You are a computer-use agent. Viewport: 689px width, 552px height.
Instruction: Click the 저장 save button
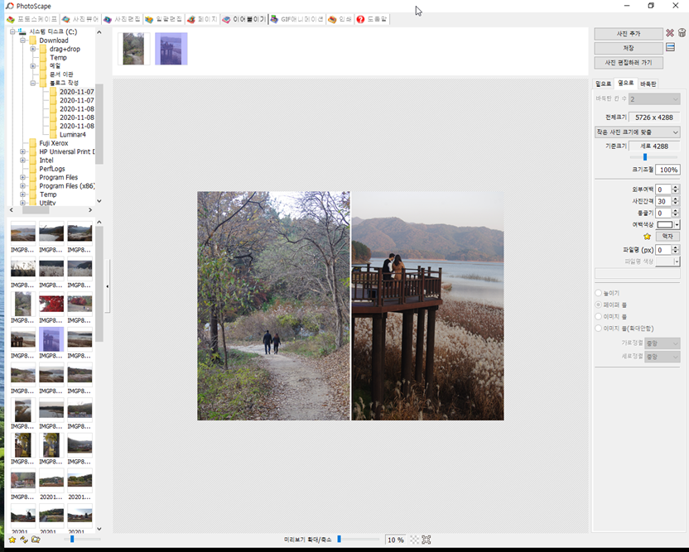click(629, 48)
